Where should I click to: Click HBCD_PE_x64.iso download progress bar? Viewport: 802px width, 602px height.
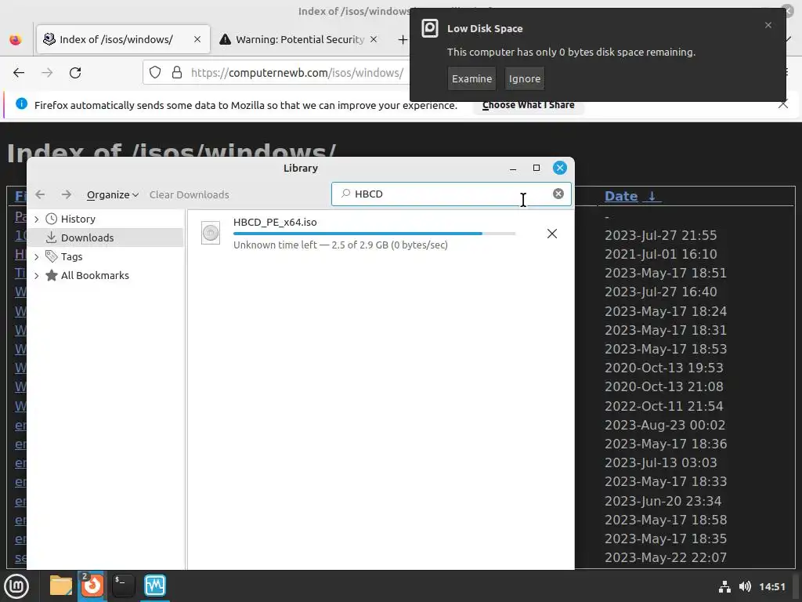[374, 234]
